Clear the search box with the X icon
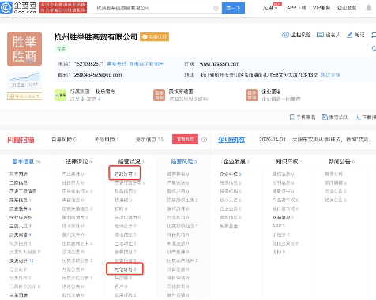Viewport: 376px width, 300px height. [216, 8]
